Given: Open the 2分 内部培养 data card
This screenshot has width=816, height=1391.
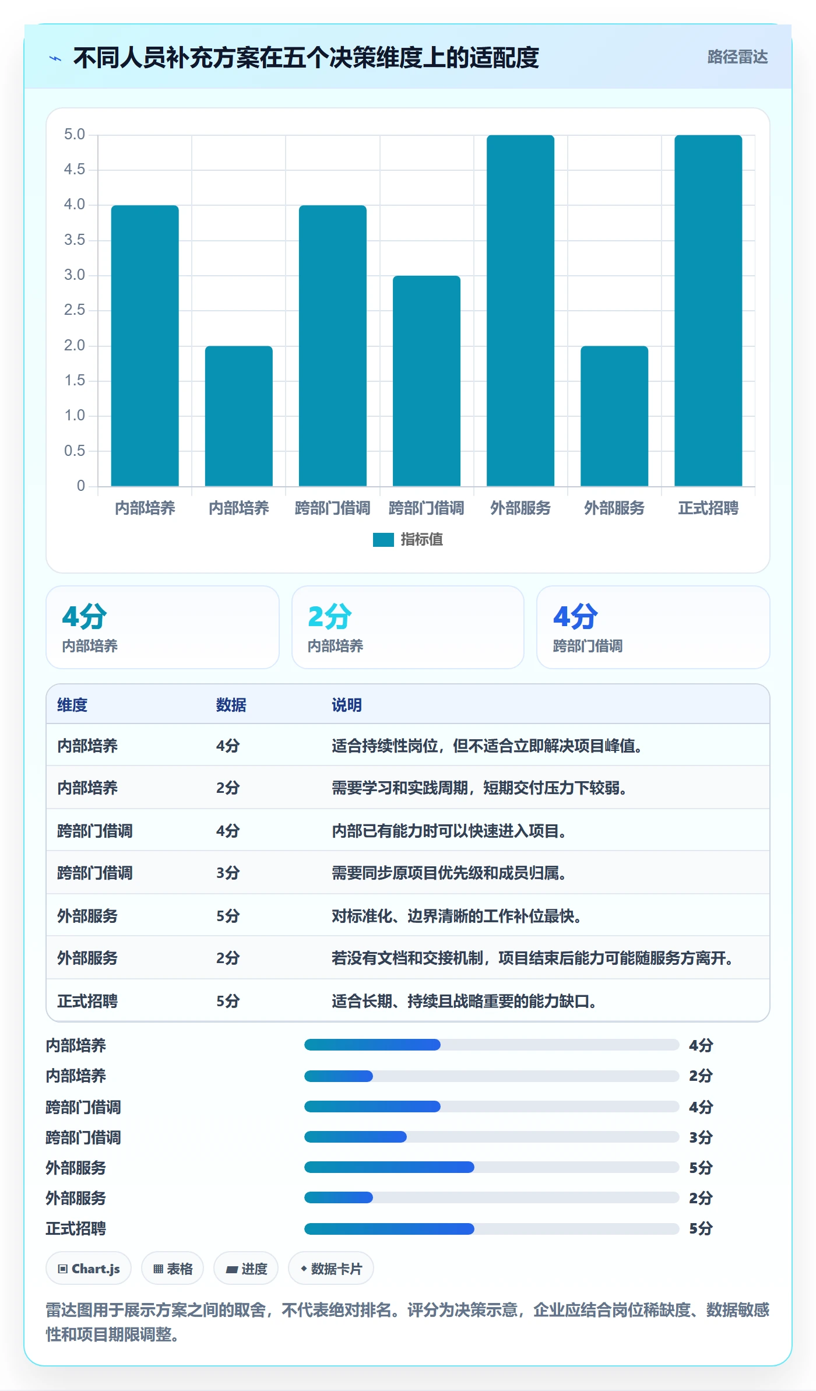Looking at the screenshot, I should pyautogui.click(x=408, y=627).
